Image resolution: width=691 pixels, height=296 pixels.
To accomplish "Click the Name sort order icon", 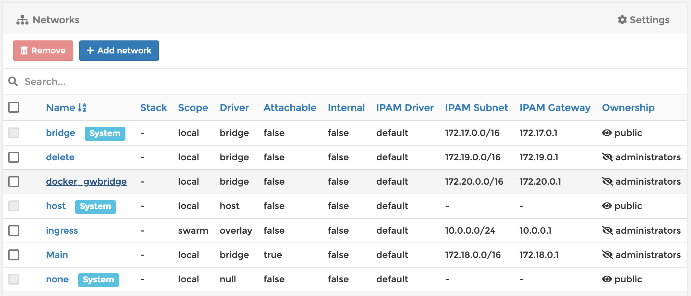I will coord(82,108).
